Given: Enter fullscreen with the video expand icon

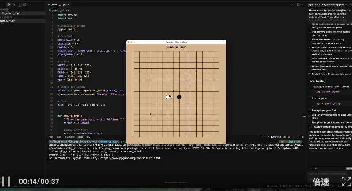Looking at the screenshot, I should pyautogui.click(x=346, y=181).
